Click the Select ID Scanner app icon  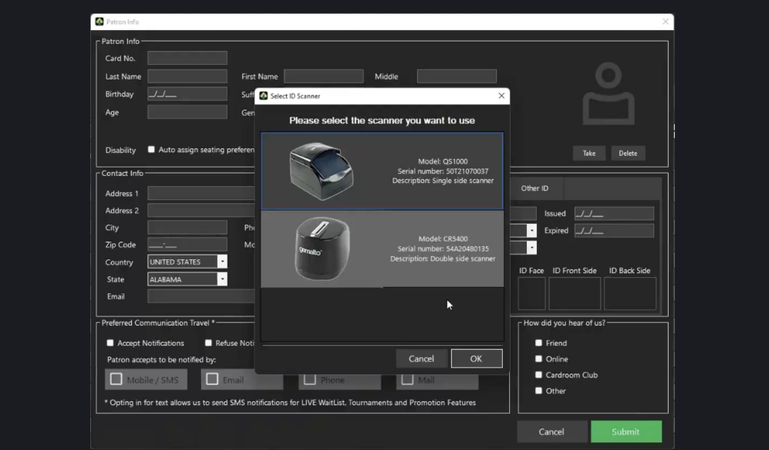tap(264, 96)
